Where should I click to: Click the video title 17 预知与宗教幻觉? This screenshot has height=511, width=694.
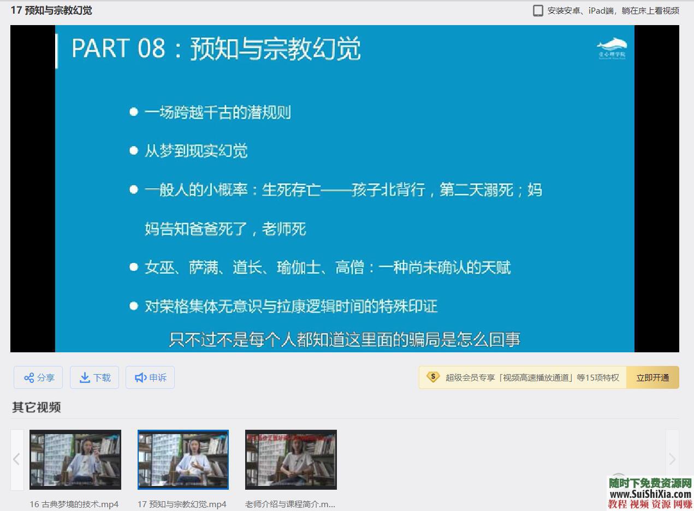tap(52, 10)
